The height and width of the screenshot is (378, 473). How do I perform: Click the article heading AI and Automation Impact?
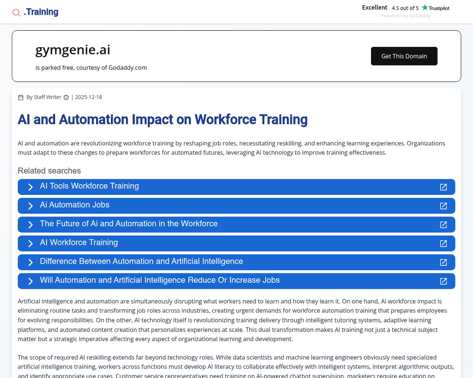[162, 119]
